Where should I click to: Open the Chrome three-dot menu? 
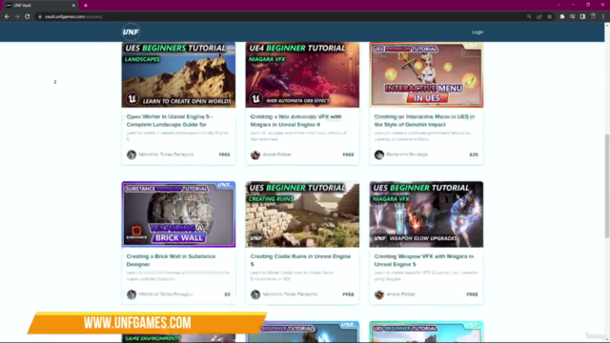coord(603,17)
